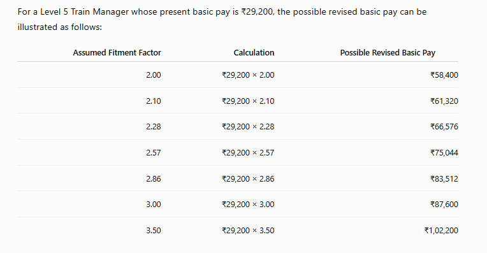
Task: Click the Calculation column header
Action: (x=254, y=53)
